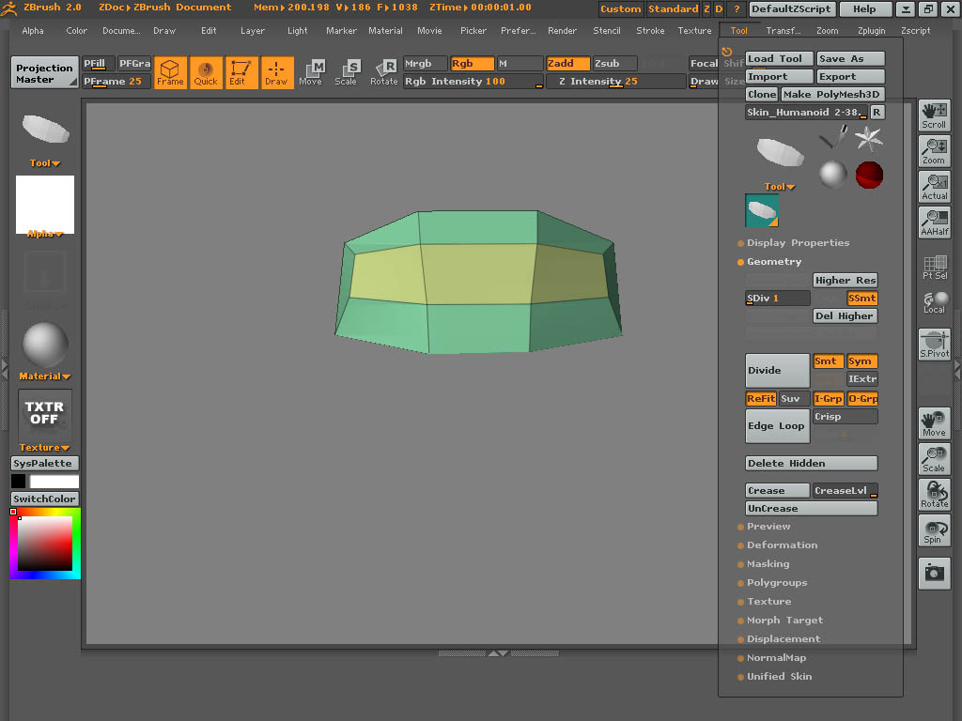Click the Scale edited object icon on right shelf
The height and width of the screenshot is (721, 962).
[x=934, y=458]
